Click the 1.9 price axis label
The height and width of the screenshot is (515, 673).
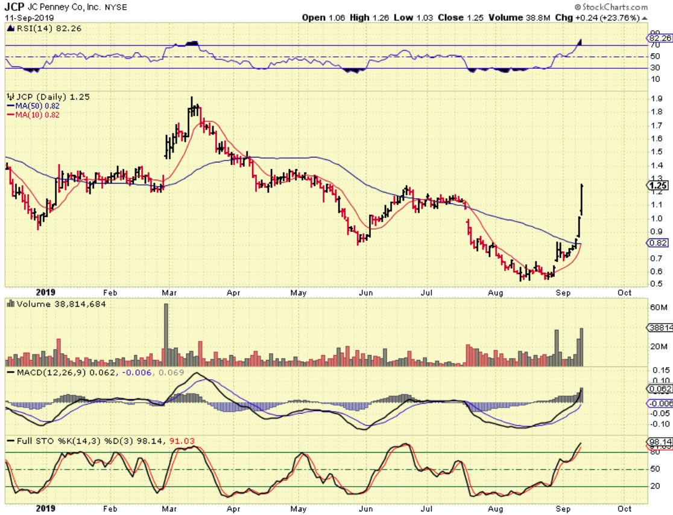[x=656, y=98]
